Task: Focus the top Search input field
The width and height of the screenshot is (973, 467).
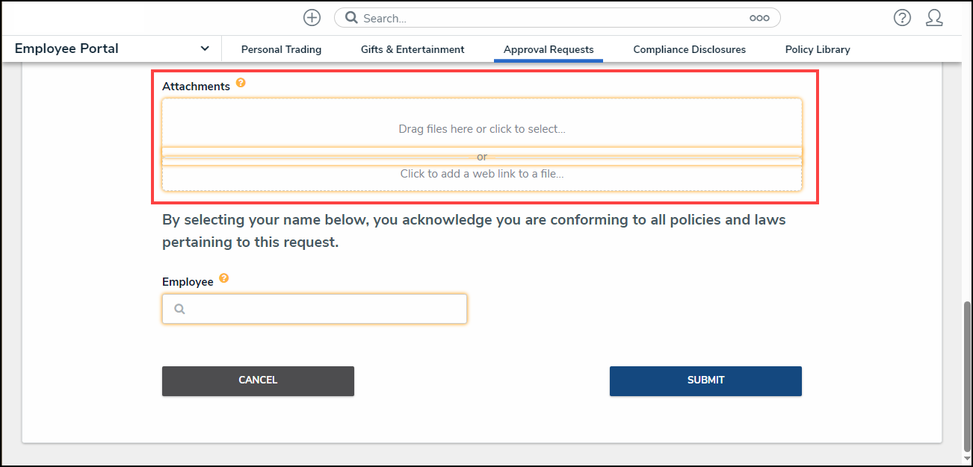Action: [x=553, y=18]
